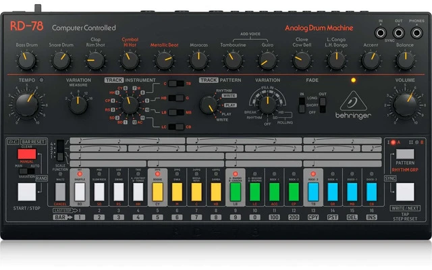The width and height of the screenshot is (432, 270).
Task: Hit blue step key 15 labeled MB
Action: [352, 192]
